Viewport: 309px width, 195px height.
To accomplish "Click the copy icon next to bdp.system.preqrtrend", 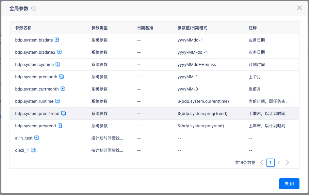I will pyautogui.click(x=63, y=113).
